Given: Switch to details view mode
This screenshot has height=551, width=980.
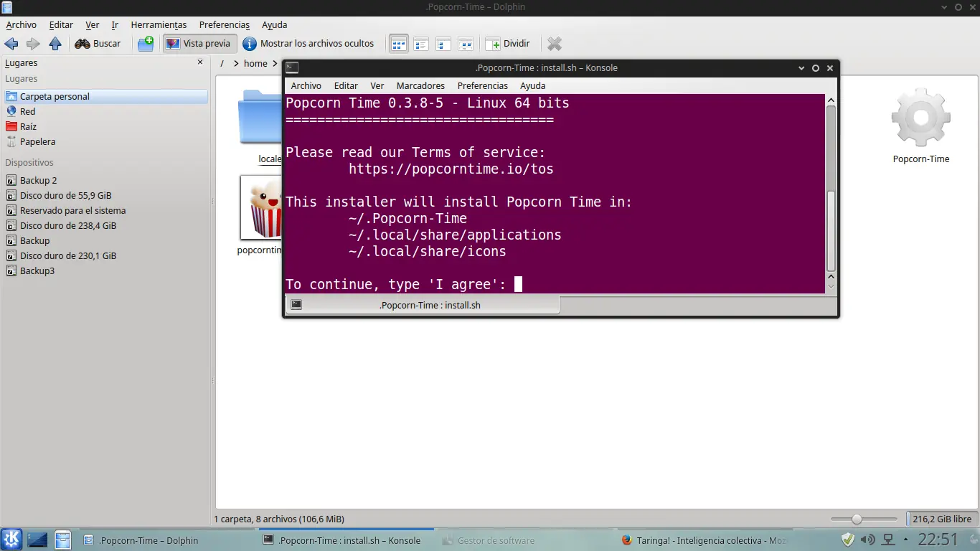Looking at the screenshot, I should [x=443, y=44].
